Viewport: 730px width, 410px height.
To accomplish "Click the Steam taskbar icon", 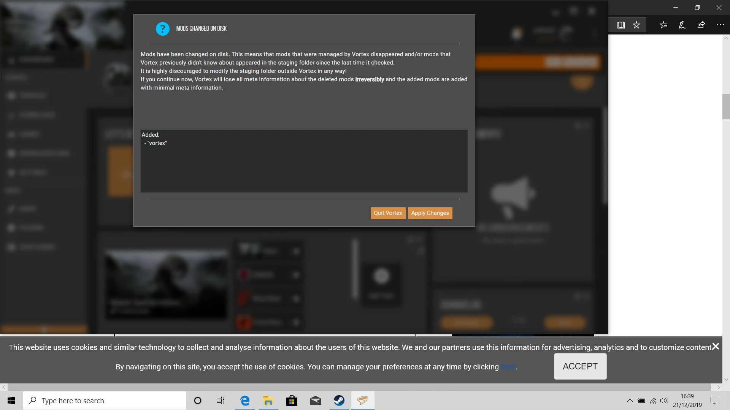I will point(339,400).
